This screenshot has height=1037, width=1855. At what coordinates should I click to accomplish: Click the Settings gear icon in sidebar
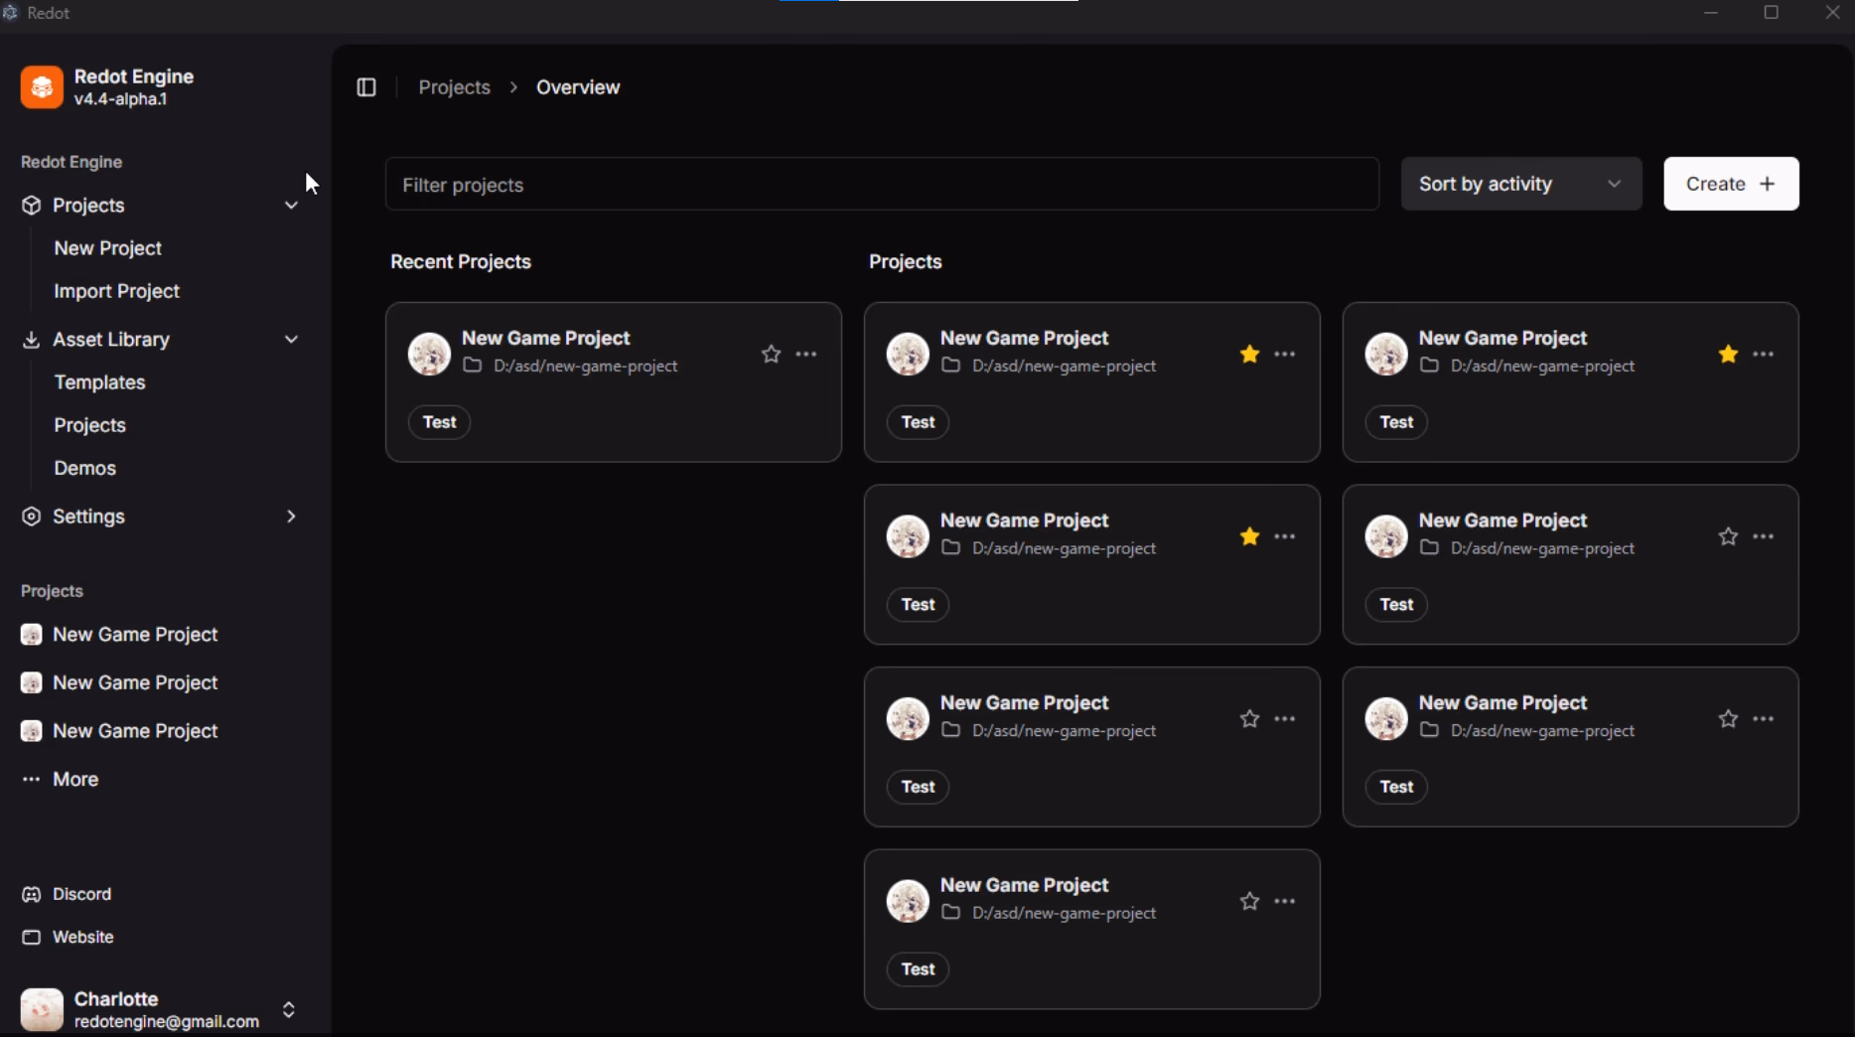(32, 517)
